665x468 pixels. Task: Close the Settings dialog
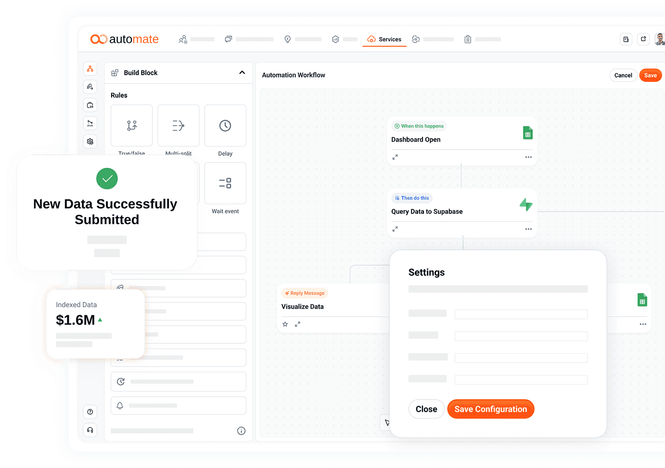[x=426, y=409]
